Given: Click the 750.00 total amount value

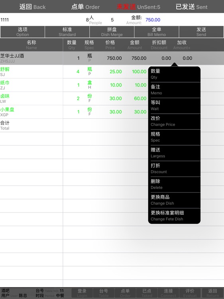Looking at the screenshot, I should click(x=153, y=20).
